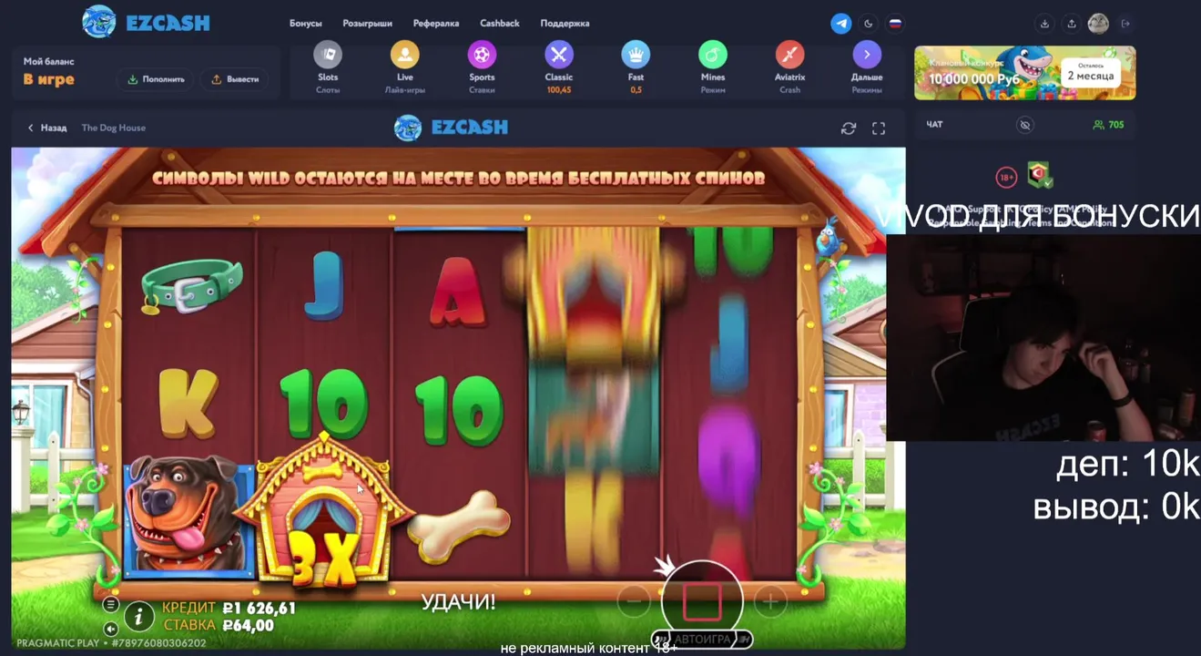Click the 18+ age badge

click(1006, 177)
